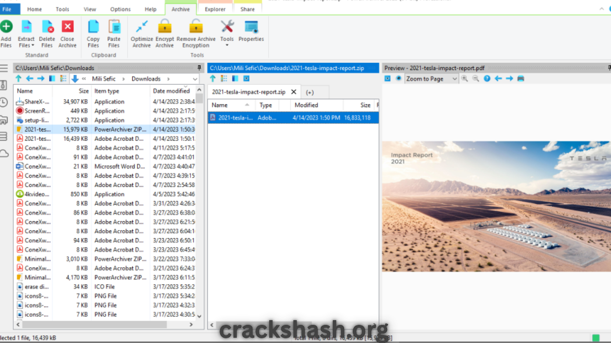Image resolution: width=611 pixels, height=343 pixels.
Task: Toggle fullscreen square icon in archive pane toolbar
Action: 246,79
